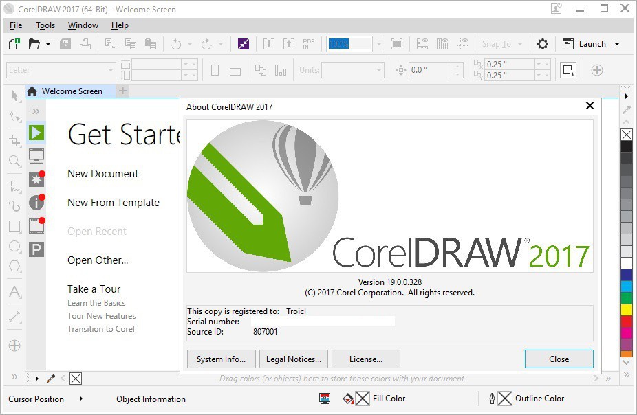
Task: Click the Undo arrow icon
Action: tap(175, 44)
